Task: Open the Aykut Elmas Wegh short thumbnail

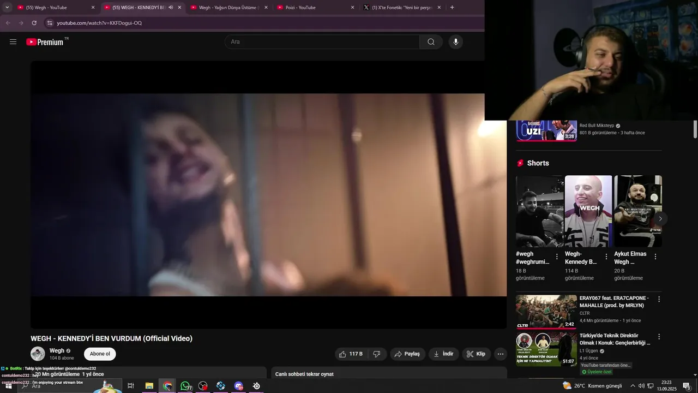Action: pyautogui.click(x=638, y=211)
